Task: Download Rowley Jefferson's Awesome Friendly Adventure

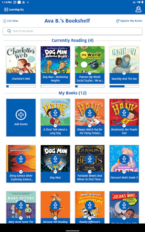Action: 90,205
